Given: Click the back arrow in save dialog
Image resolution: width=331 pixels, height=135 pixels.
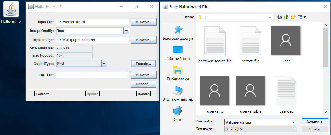Looking at the screenshot, I should pyautogui.click(x=280, y=17).
